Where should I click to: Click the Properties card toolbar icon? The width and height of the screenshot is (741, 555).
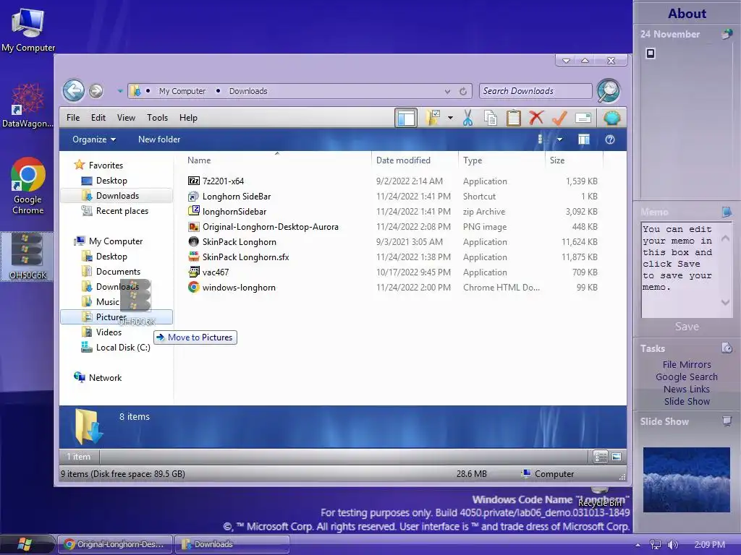point(583,118)
